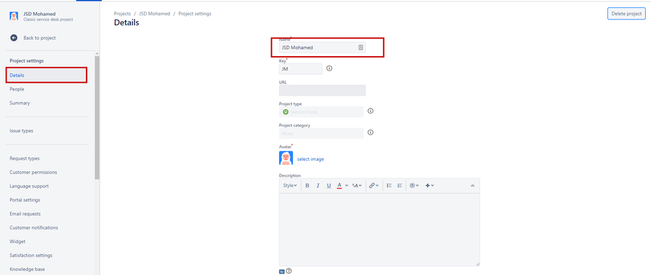Apply red text color (A icon)
This screenshot has width=651, height=275.
point(340,186)
